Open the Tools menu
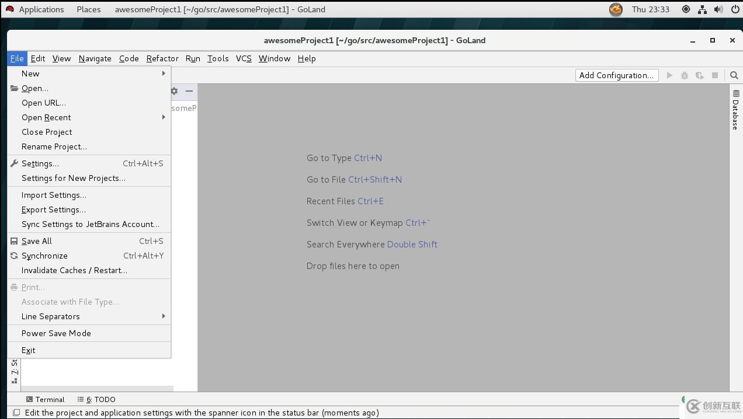The image size is (743, 419). pyautogui.click(x=218, y=58)
